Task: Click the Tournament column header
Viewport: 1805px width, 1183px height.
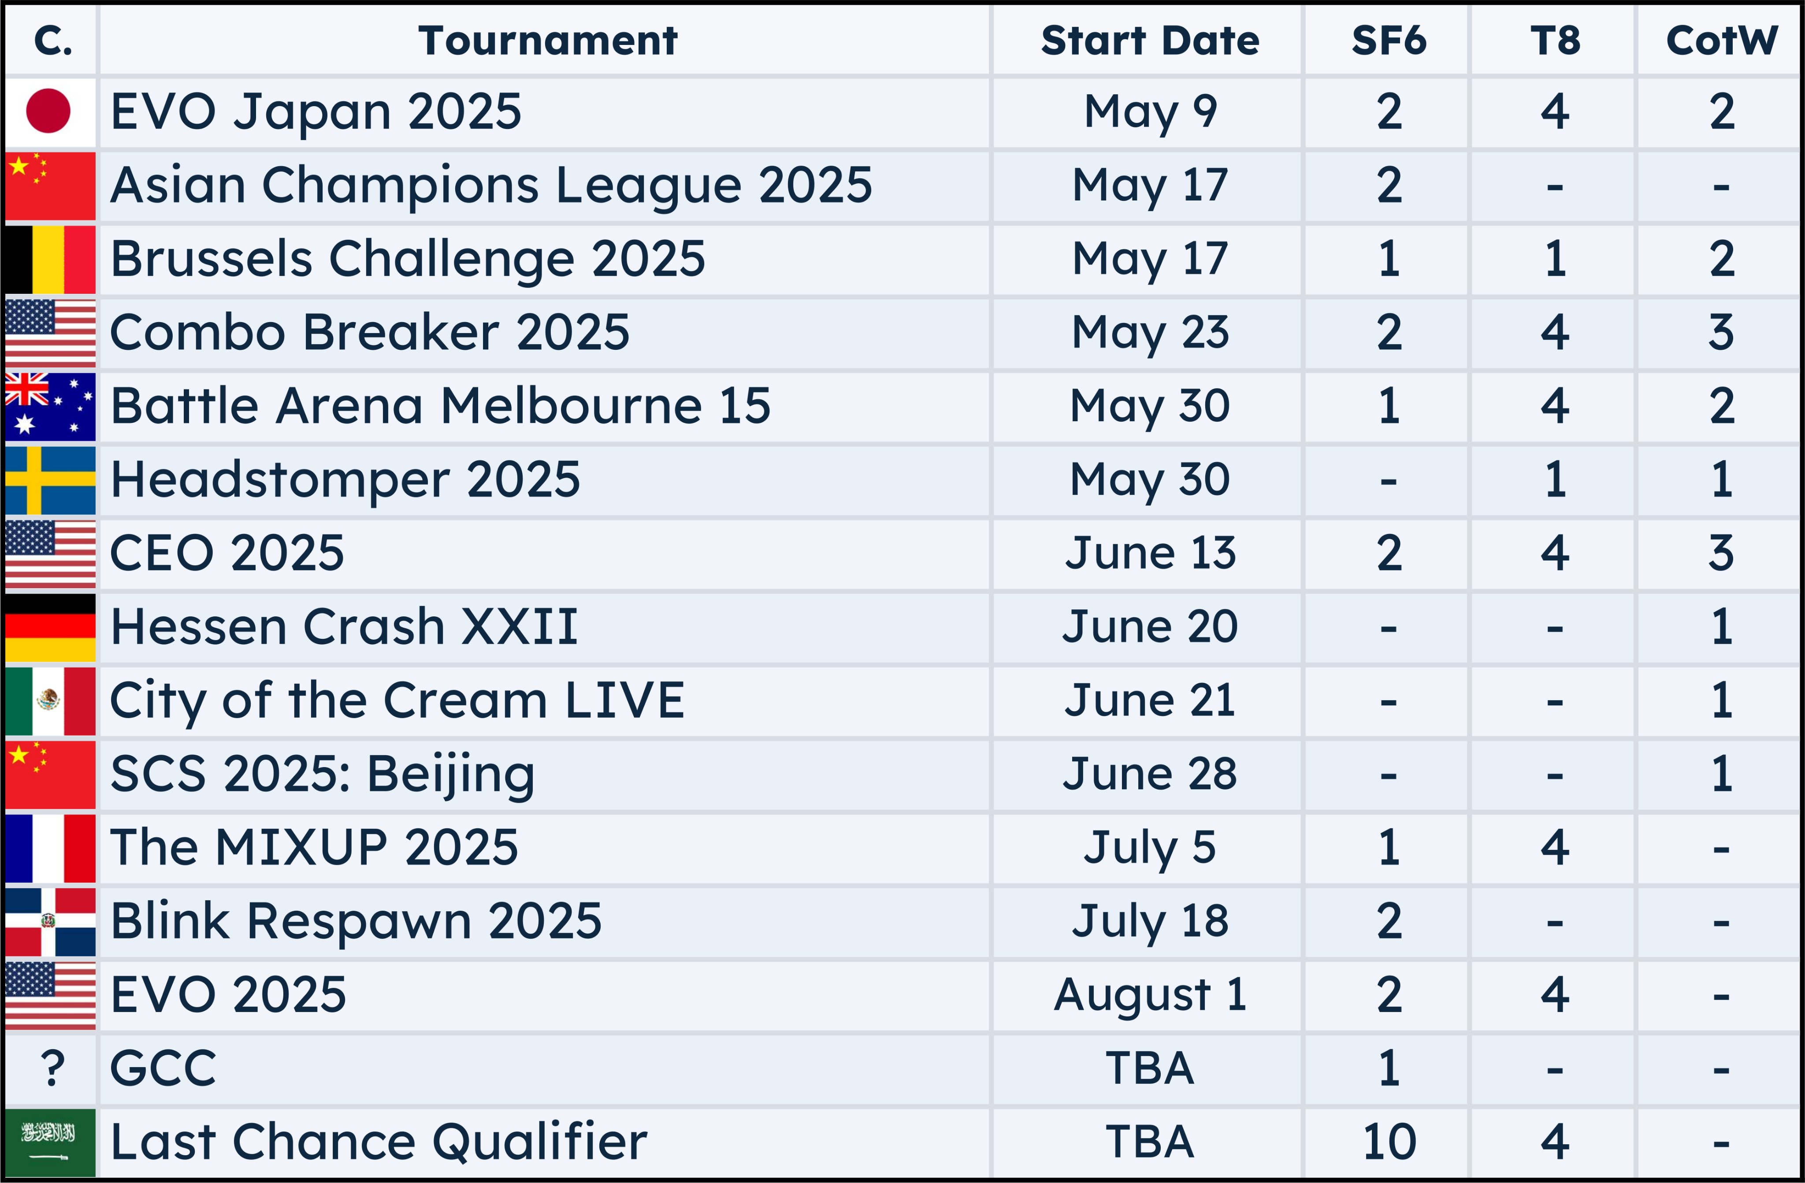Action: tap(548, 40)
